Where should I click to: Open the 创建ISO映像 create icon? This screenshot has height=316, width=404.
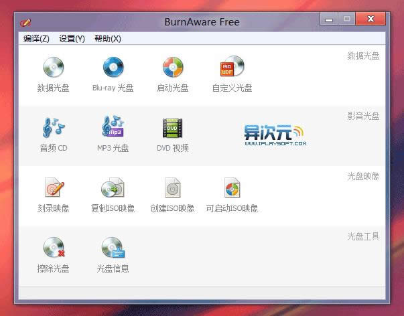pos(173,187)
